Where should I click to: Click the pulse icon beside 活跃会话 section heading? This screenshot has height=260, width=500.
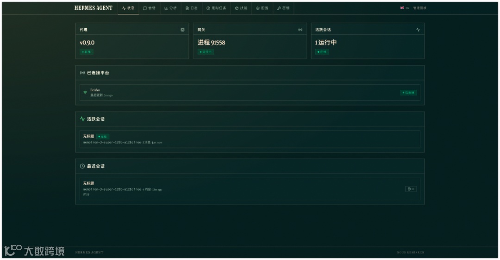click(82, 119)
